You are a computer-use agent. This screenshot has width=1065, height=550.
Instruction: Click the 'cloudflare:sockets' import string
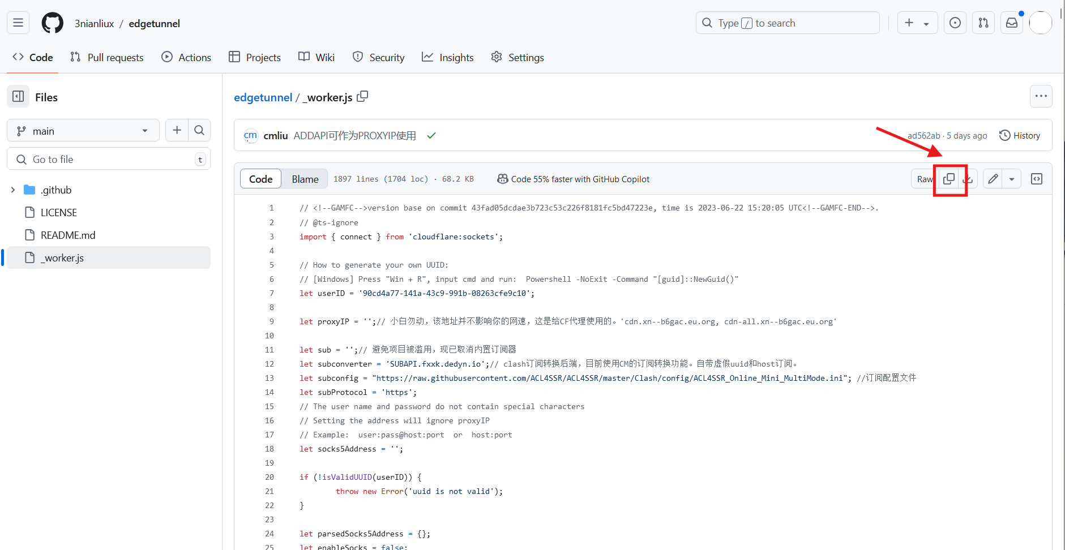[454, 237]
